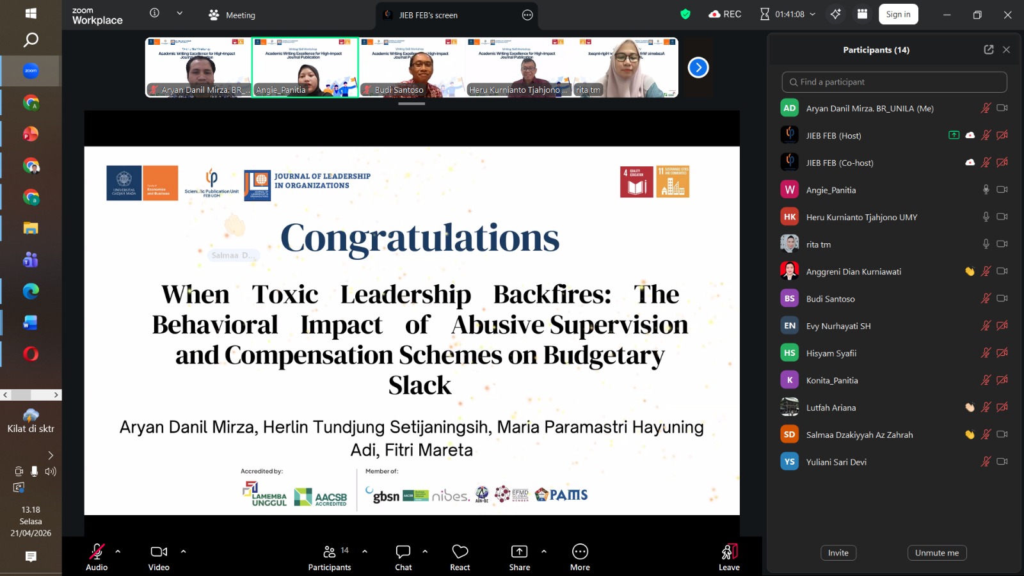The height and width of the screenshot is (576, 1024).
Task: Click recording cloud icon for JIEB FEB (Co-host)
Action: tap(970, 163)
